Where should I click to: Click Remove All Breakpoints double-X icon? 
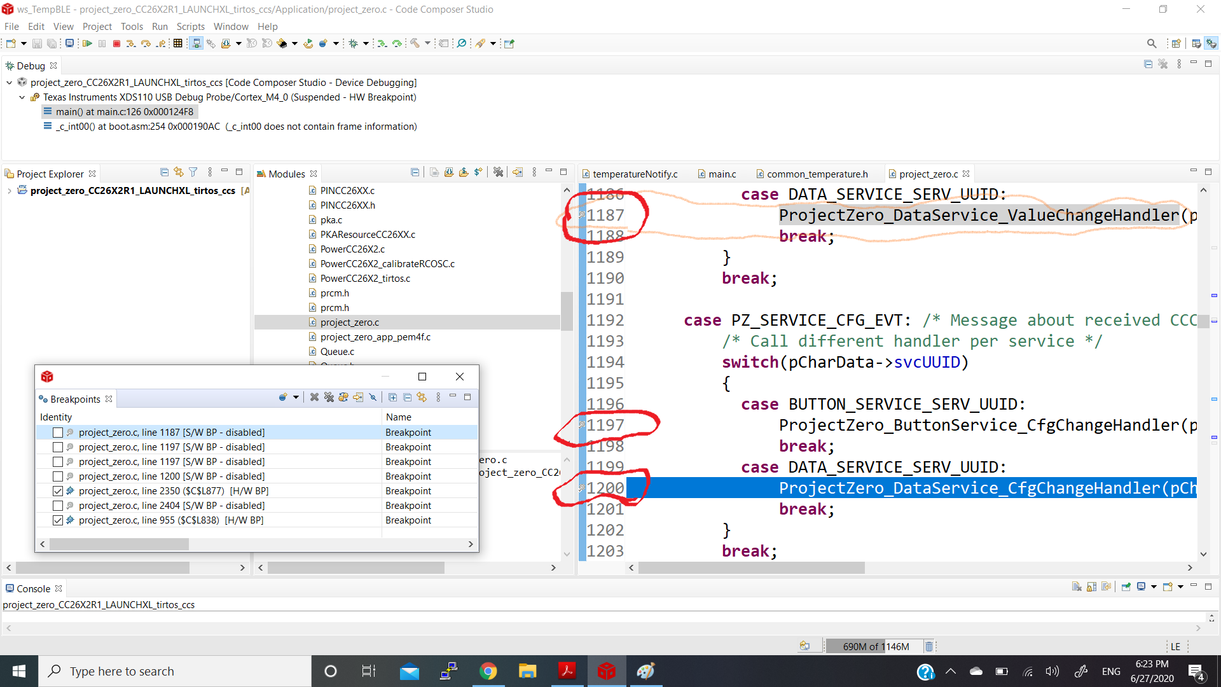[329, 397]
